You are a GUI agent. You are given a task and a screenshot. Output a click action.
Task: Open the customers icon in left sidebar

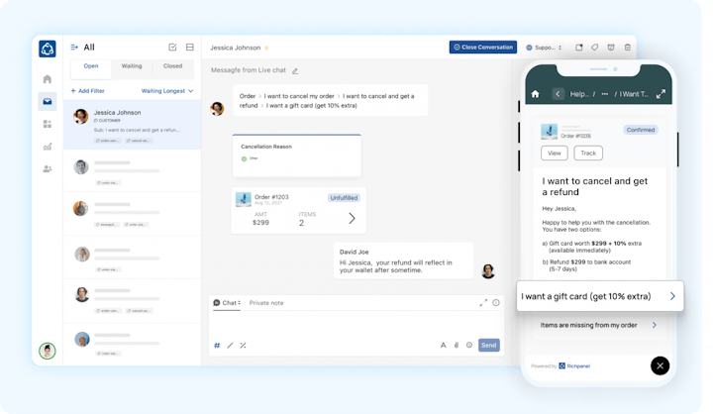[47, 169]
